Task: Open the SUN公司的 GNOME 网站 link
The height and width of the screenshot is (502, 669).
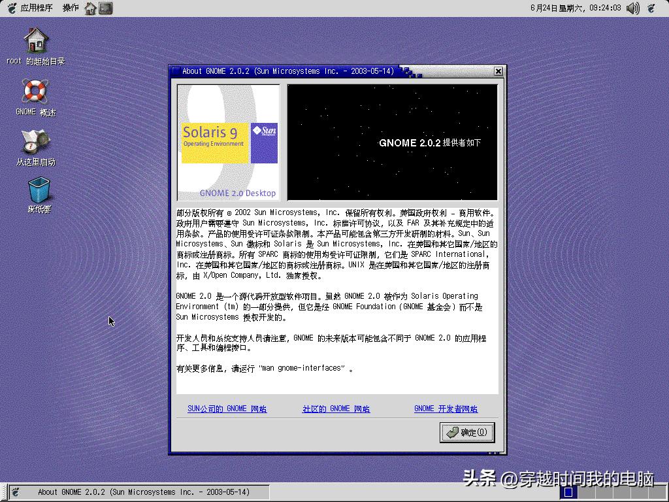Action: click(x=227, y=409)
